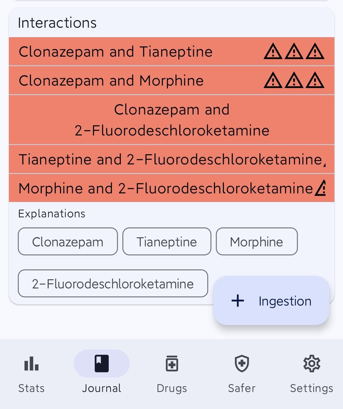Tap warning triangles on Clonazepam and Morphine

(x=294, y=80)
